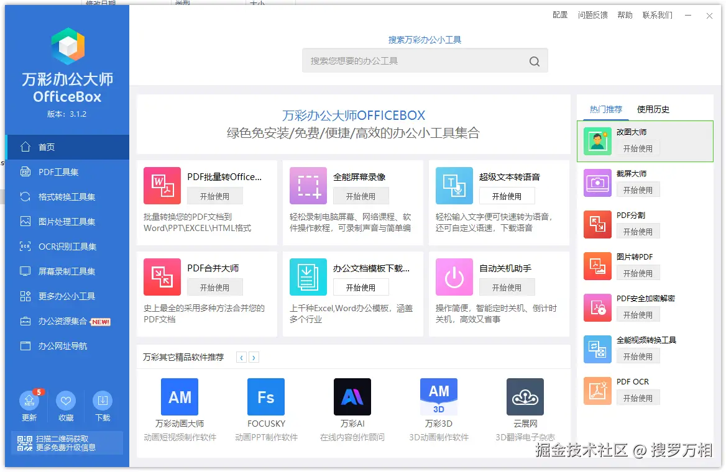Click 开始使用 under 全能屏幕录像

point(361,196)
